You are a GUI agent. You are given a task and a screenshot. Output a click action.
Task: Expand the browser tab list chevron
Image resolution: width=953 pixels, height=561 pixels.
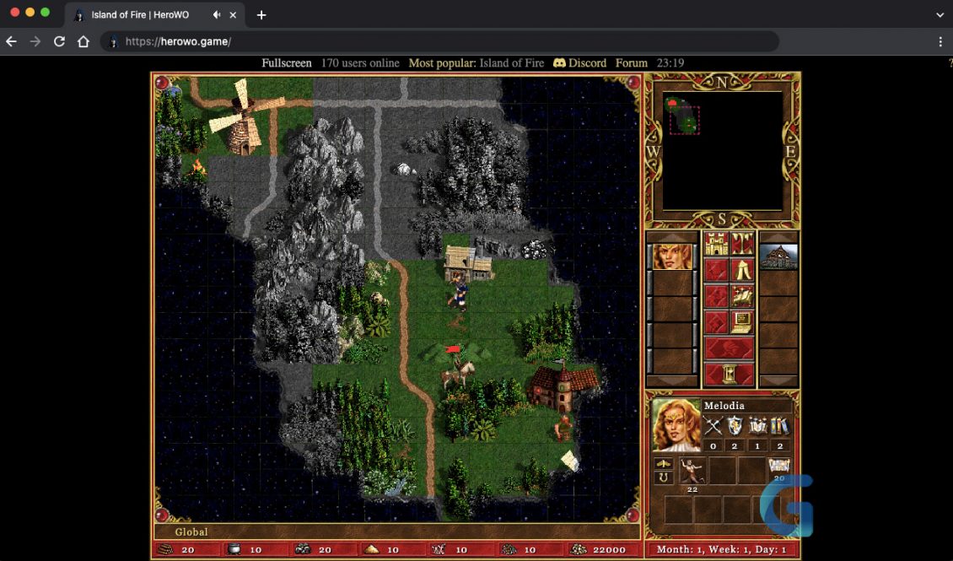click(x=940, y=15)
